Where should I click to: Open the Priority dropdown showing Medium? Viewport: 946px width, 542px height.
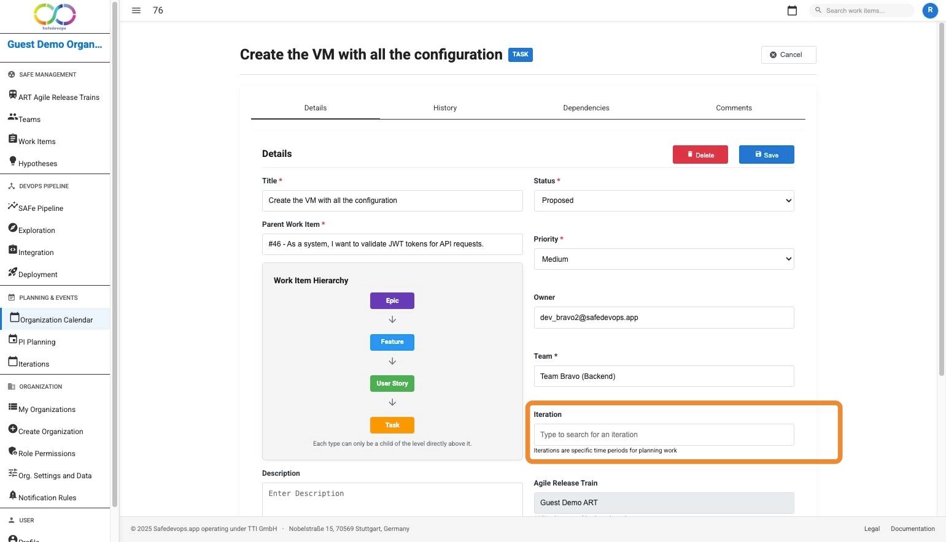pos(663,259)
